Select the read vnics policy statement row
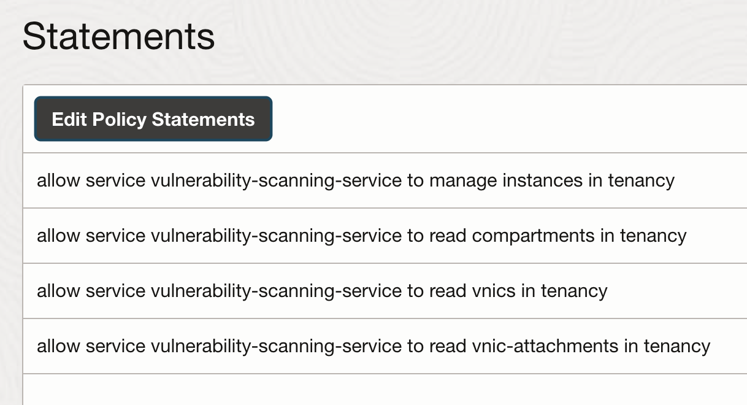Viewport: 747px width, 405px height. (385, 291)
